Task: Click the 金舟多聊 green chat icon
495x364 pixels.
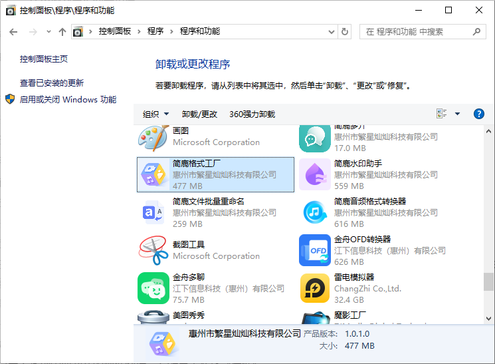Action: coord(153,288)
